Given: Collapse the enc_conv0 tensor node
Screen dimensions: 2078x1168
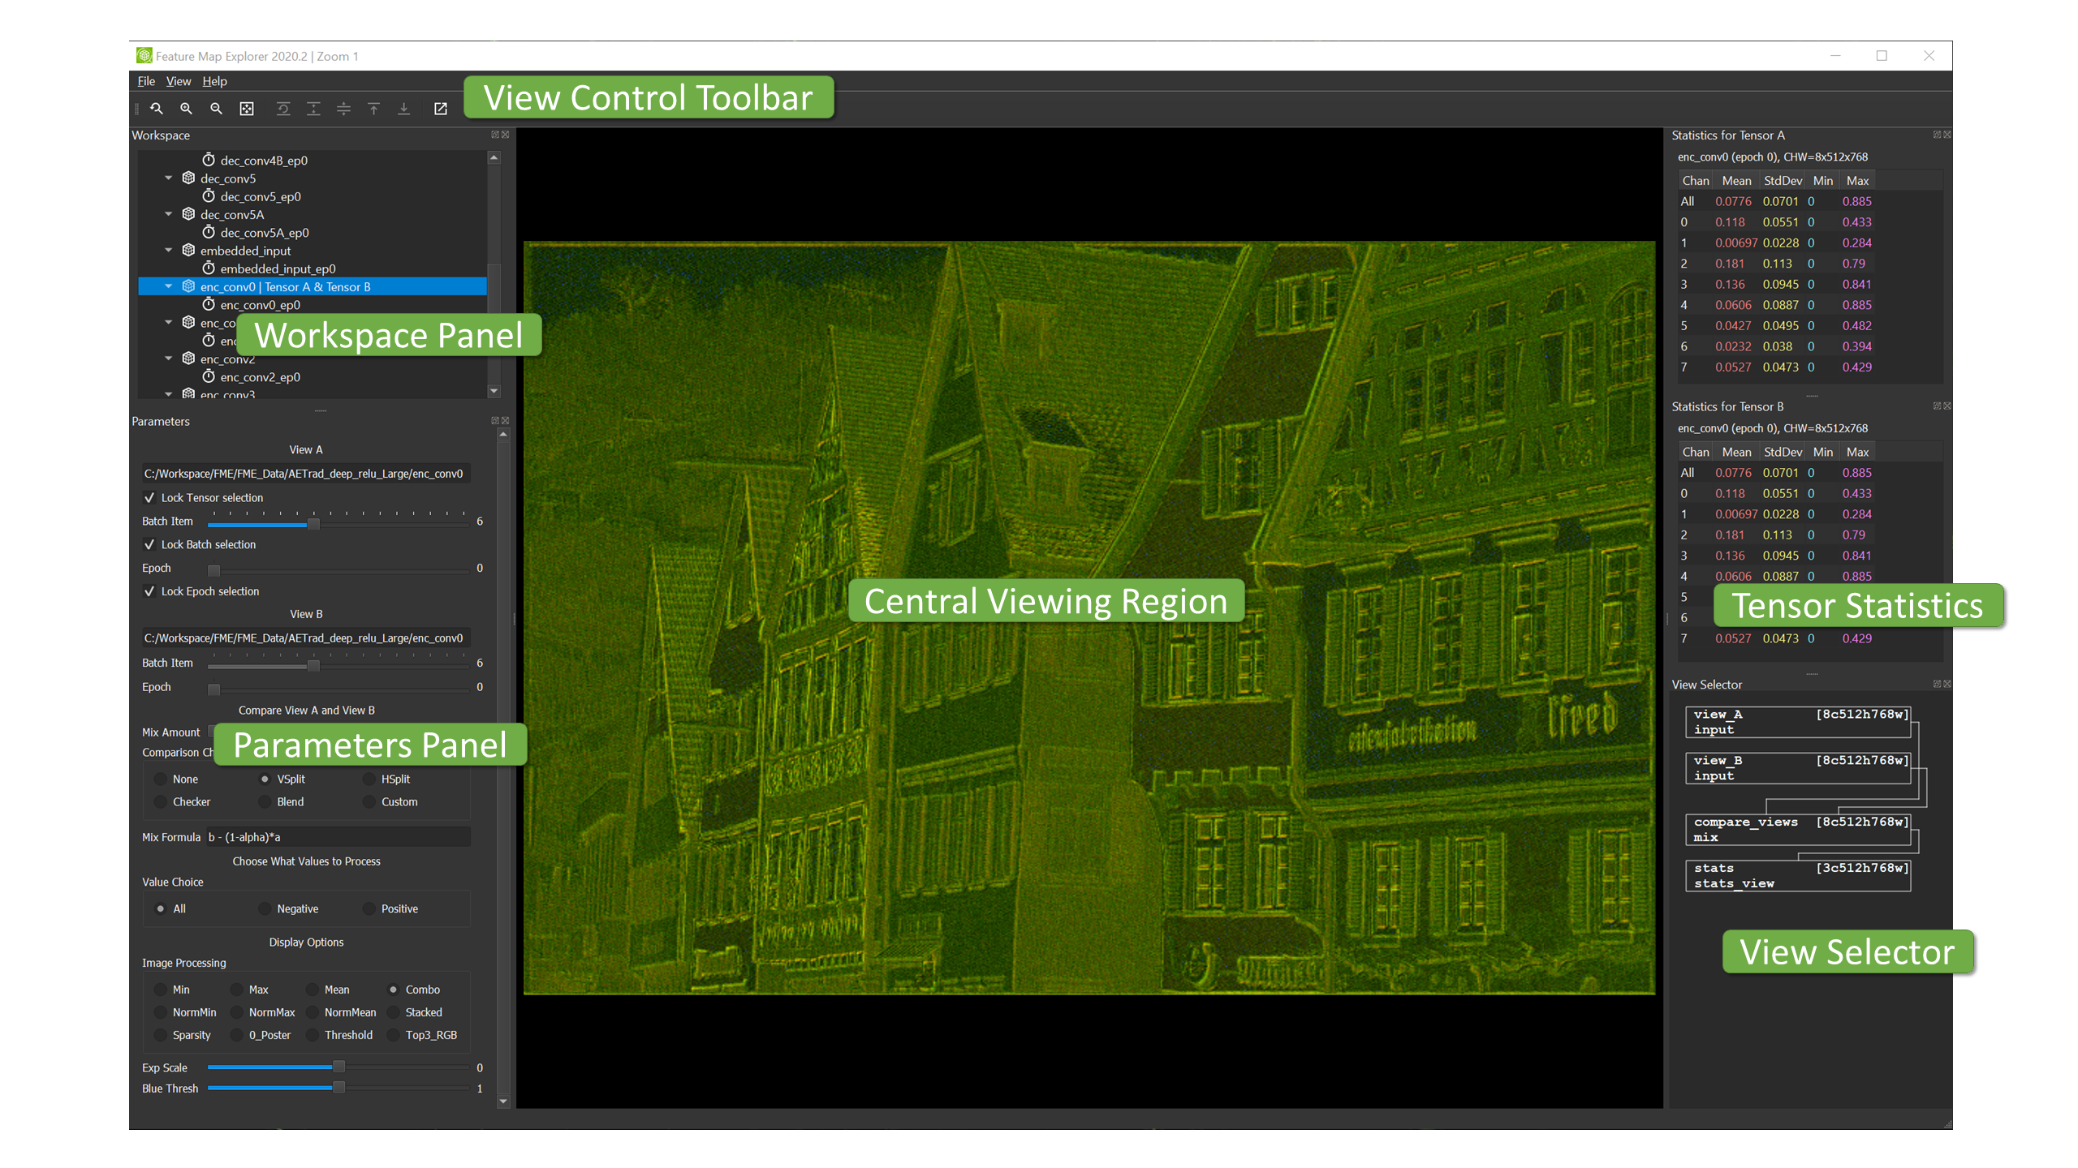Looking at the screenshot, I should (169, 286).
